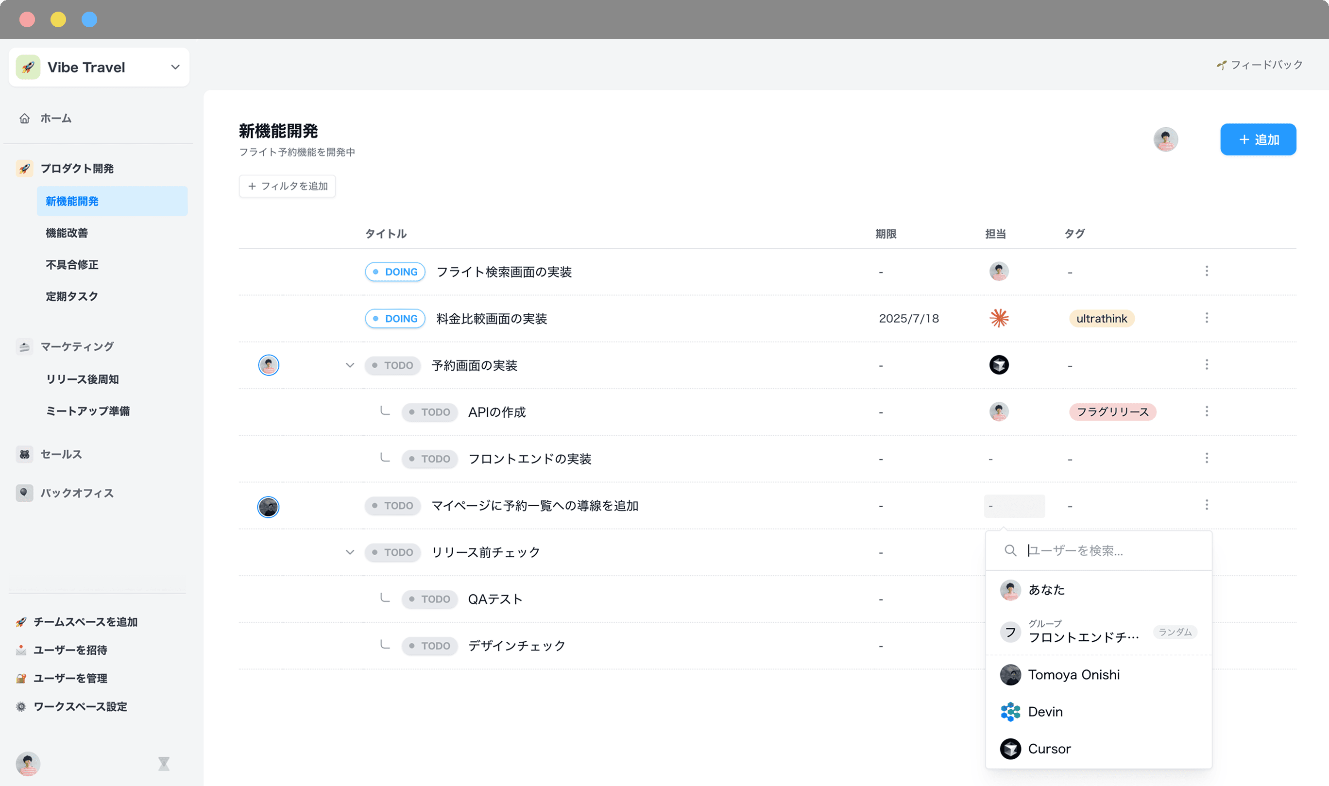This screenshot has height=786, width=1329.
Task: Select Devin from the user dropdown list
Action: pyautogui.click(x=1045, y=712)
